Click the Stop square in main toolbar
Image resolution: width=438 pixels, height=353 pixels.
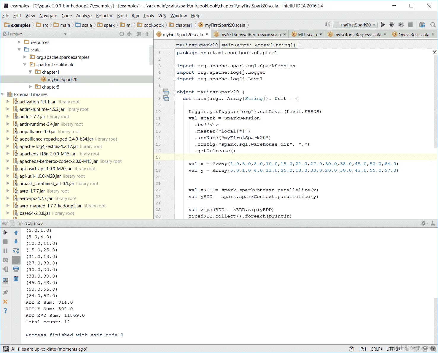click(x=410, y=25)
